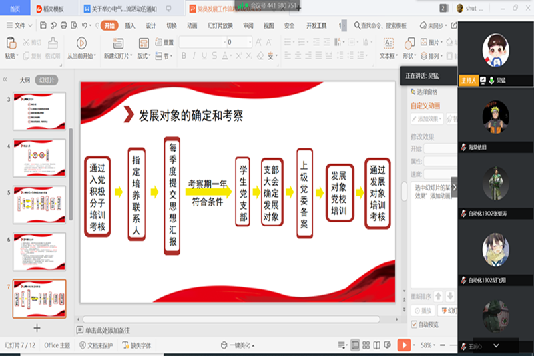This screenshot has height=356, width=534.
Task: Toggle the 自动预览 auto preview checkbox
Action: (414, 325)
